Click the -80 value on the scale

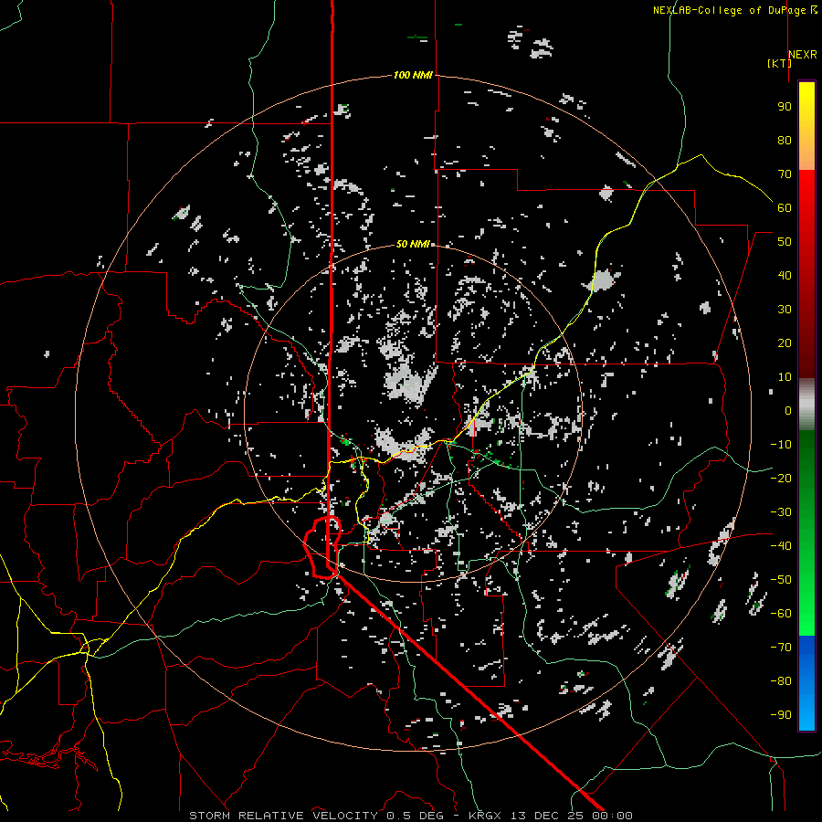[781, 681]
